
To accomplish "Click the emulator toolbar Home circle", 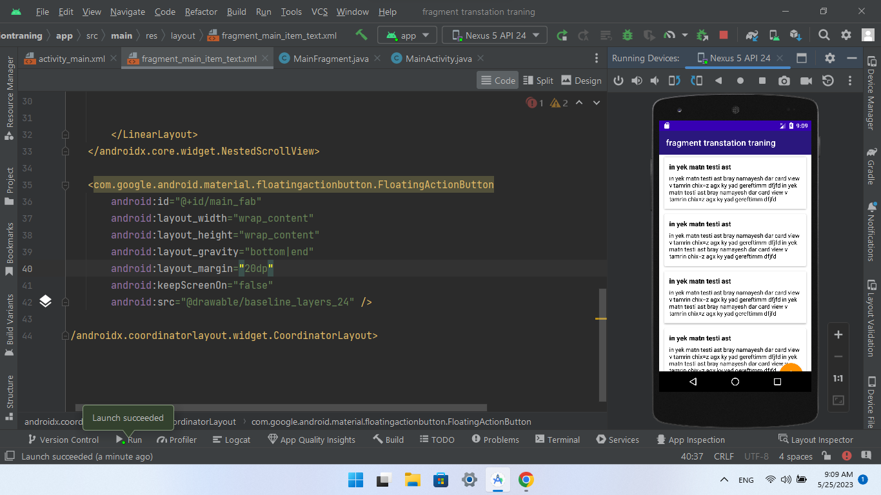I will pyautogui.click(x=740, y=81).
